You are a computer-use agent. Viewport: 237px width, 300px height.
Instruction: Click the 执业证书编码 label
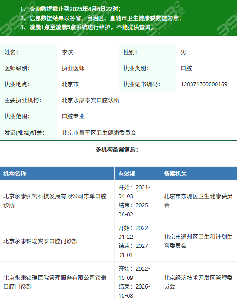[142, 84]
